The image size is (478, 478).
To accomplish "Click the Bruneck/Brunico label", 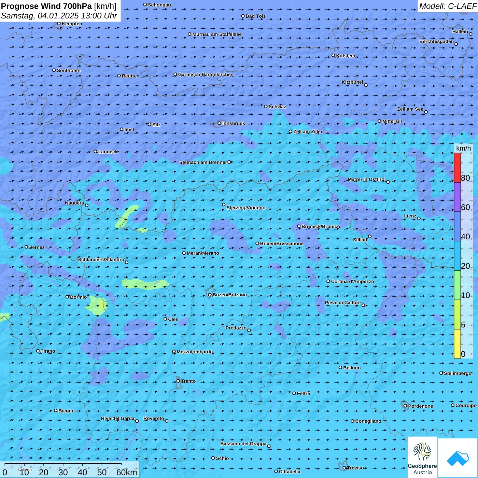I will pyautogui.click(x=321, y=226).
